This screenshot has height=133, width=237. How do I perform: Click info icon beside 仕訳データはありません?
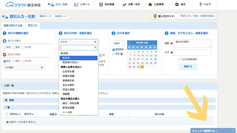[7, 122]
